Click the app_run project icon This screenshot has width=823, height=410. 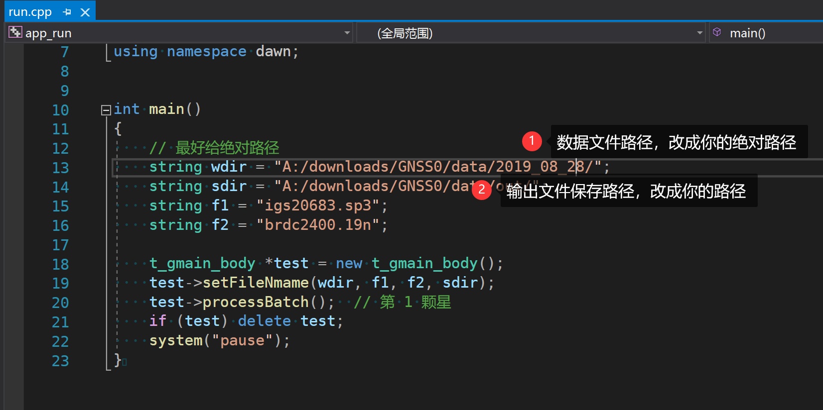(15, 33)
